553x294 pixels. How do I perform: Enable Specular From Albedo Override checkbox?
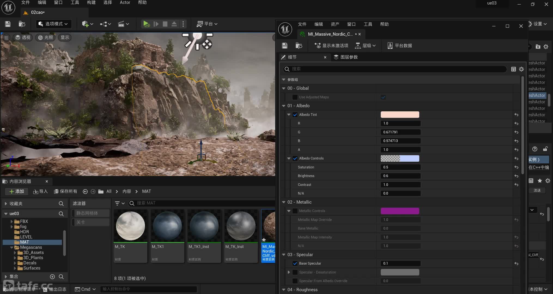[x=295, y=281]
